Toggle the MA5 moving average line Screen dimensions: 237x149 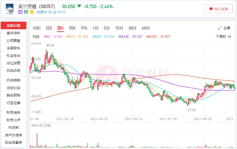click(48, 36)
